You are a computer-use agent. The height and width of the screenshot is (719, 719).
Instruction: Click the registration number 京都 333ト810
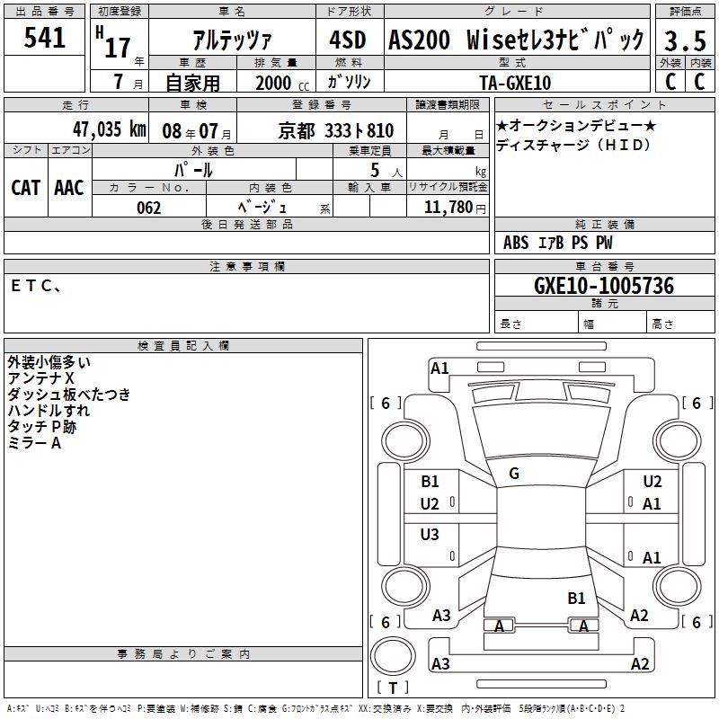pos(335,131)
